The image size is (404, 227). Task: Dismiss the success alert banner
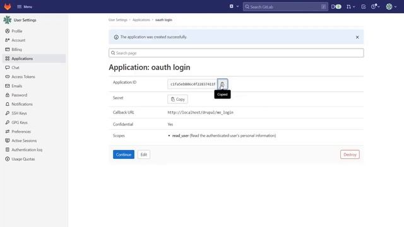point(357,37)
